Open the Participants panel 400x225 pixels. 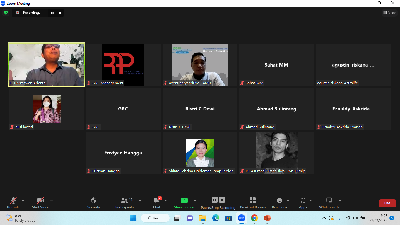tap(124, 203)
